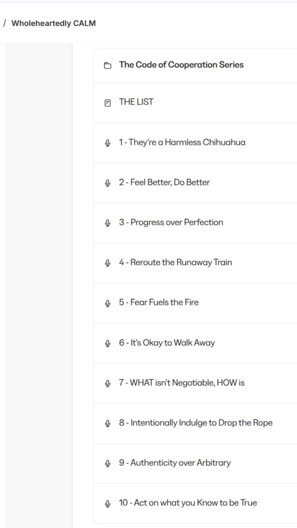Collapse The Code of Cooperation Series section
This screenshot has height=528, width=297.
pyautogui.click(x=181, y=65)
